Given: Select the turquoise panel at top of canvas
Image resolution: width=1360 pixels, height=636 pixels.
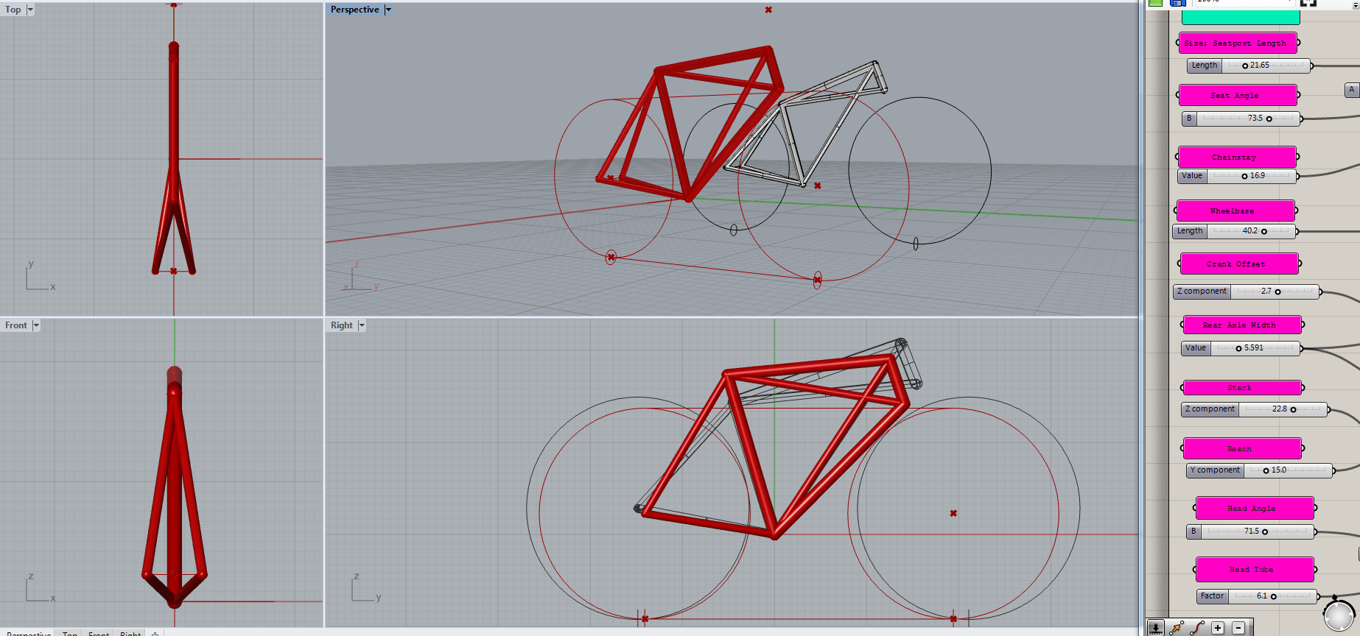Looking at the screenshot, I should point(1240,17).
